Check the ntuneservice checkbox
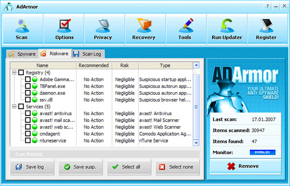The image size is (290, 186). point(28,140)
